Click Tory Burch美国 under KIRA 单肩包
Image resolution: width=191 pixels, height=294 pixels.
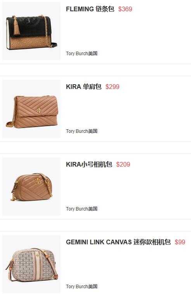(x=82, y=131)
